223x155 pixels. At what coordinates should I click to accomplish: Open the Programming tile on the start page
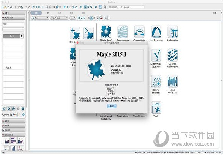(x=123, y=32)
